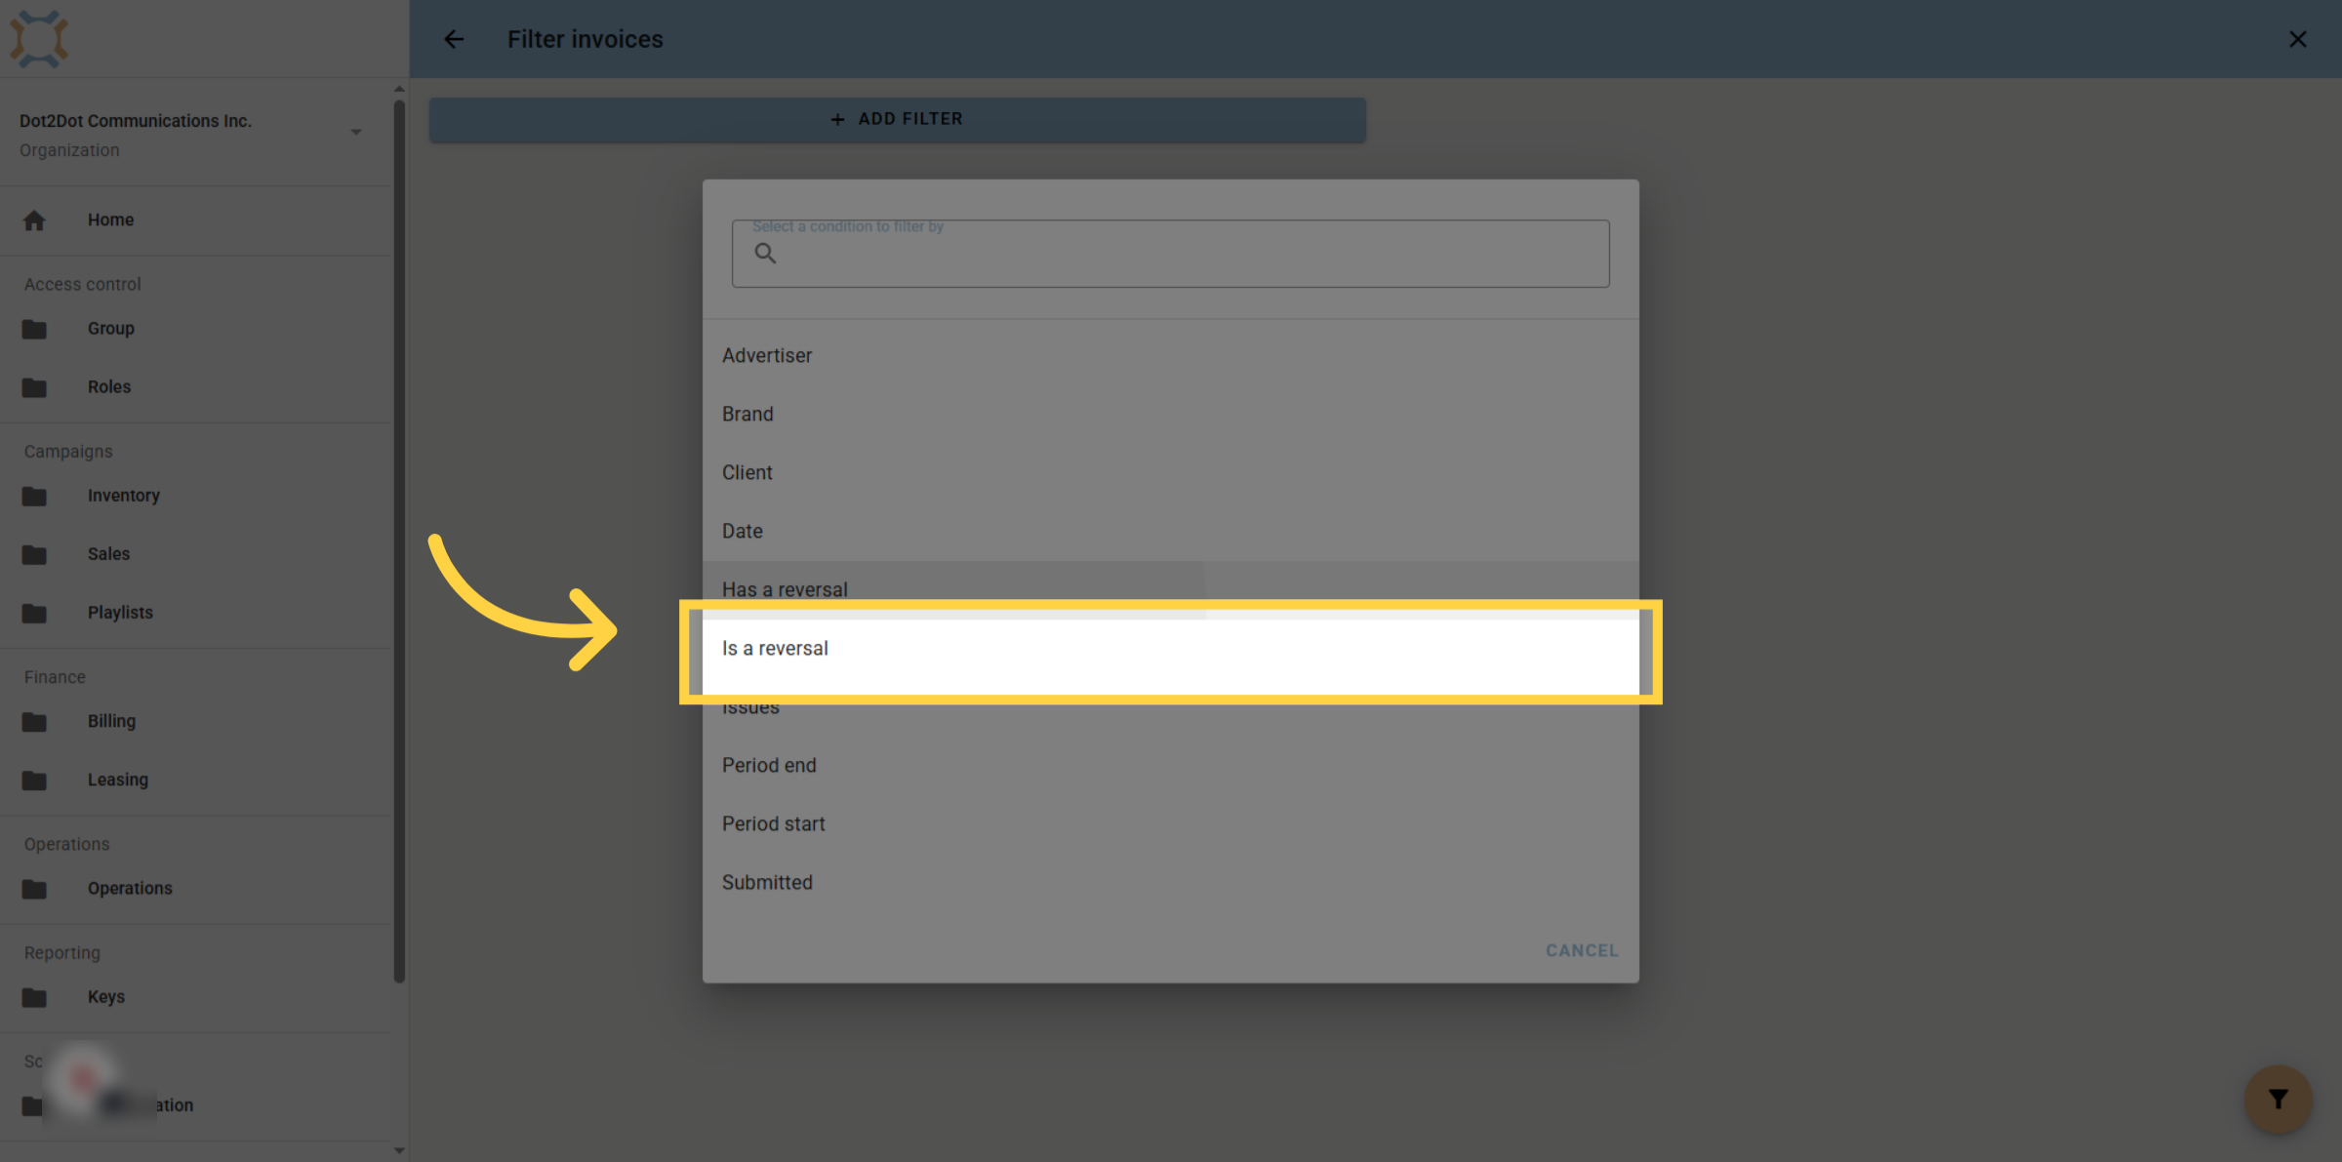The width and height of the screenshot is (2342, 1162).
Task: Click the Billing folder icon
Action: click(34, 722)
